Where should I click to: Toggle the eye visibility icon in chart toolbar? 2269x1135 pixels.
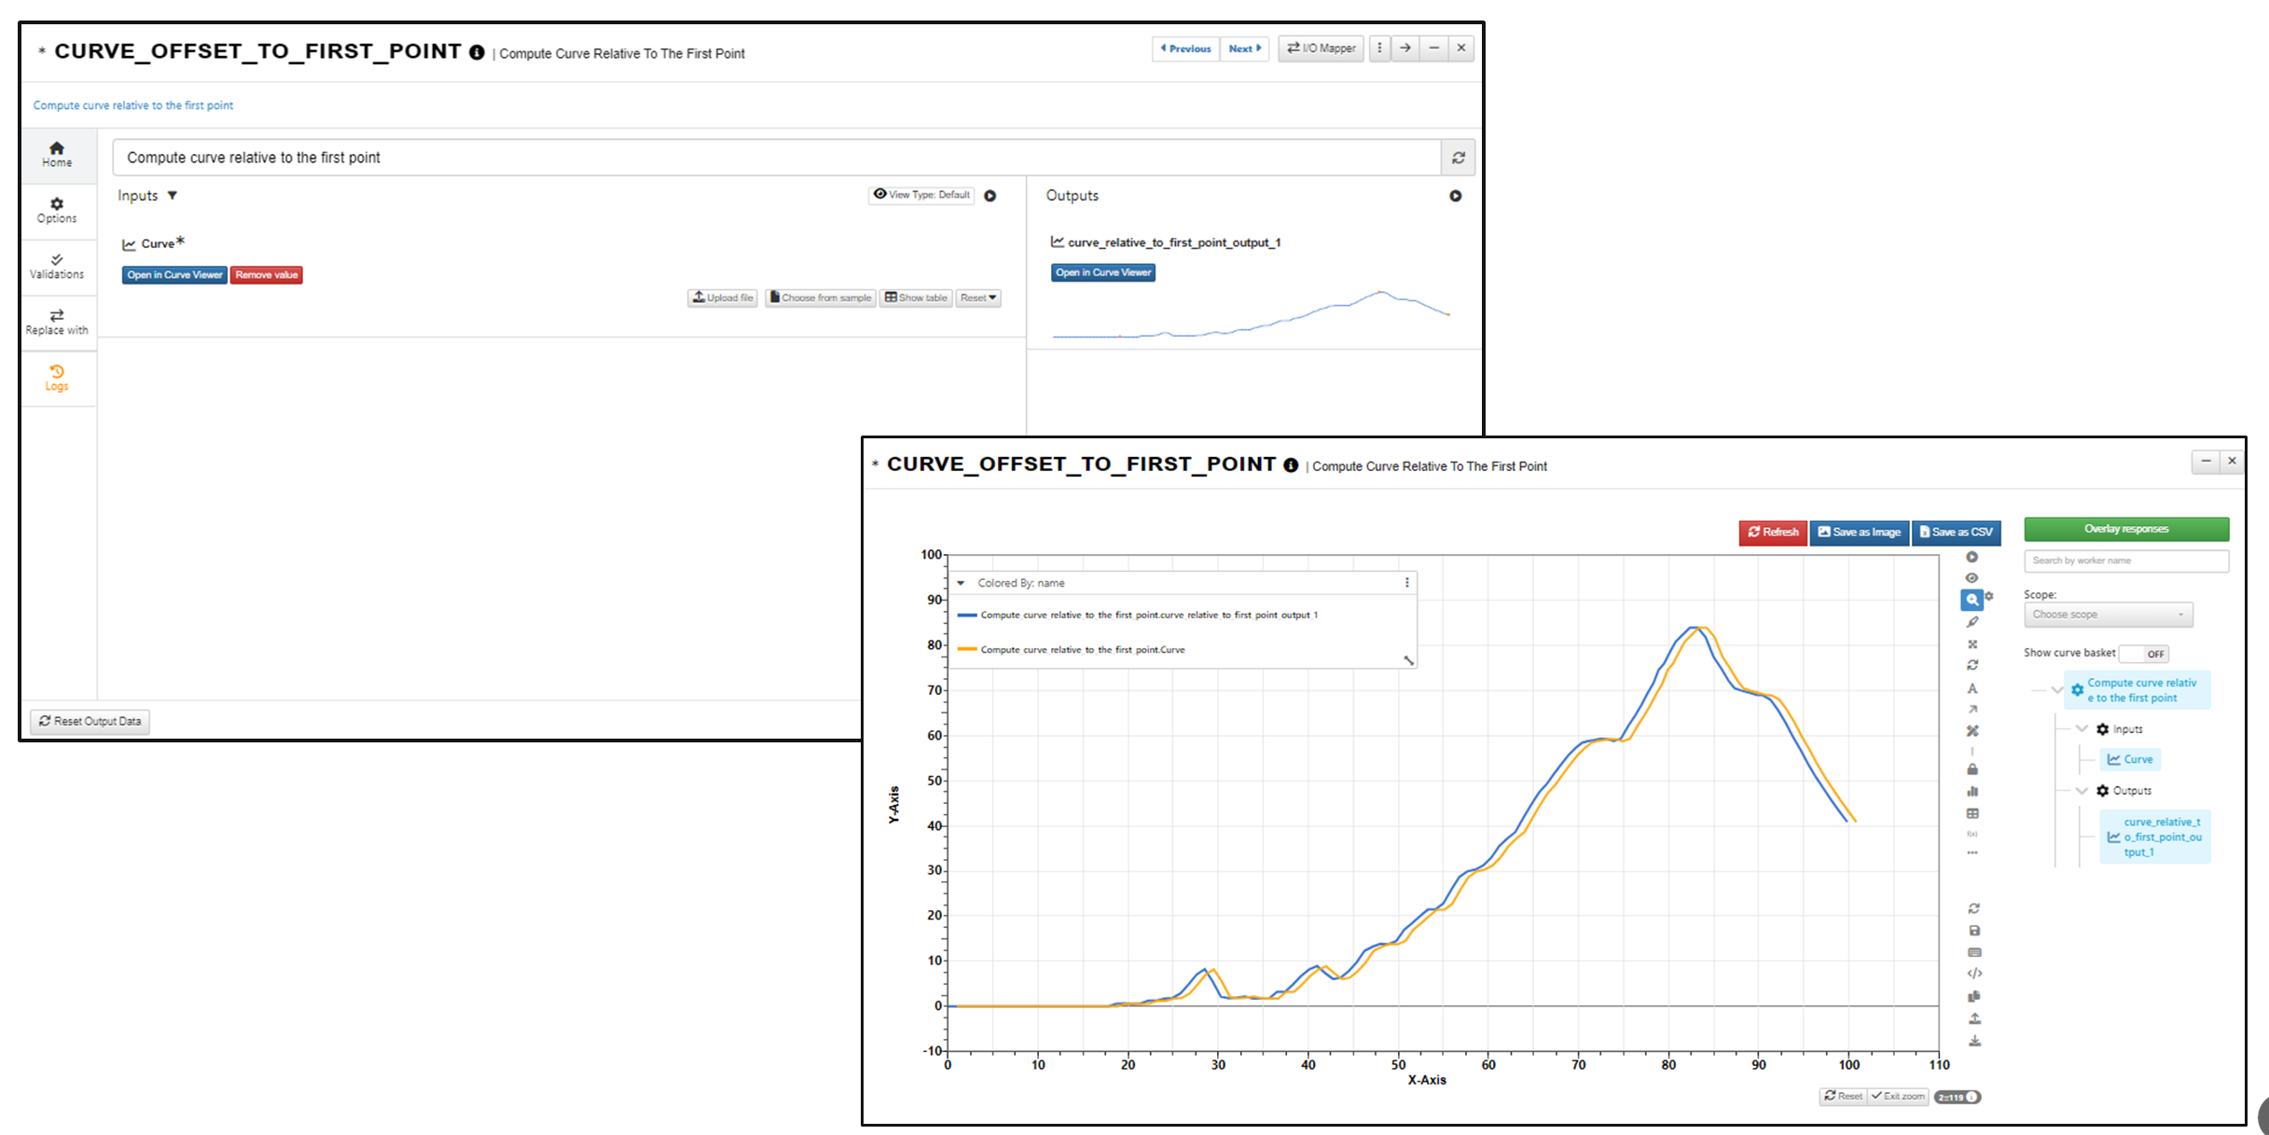[1972, 578]
